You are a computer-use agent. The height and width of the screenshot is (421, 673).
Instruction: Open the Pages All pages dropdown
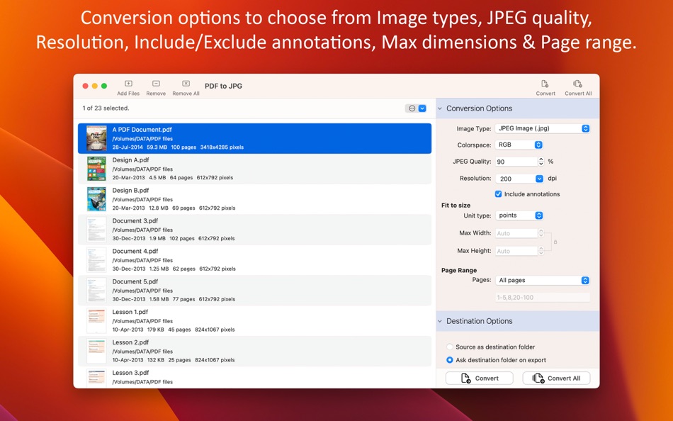[543, 280]
